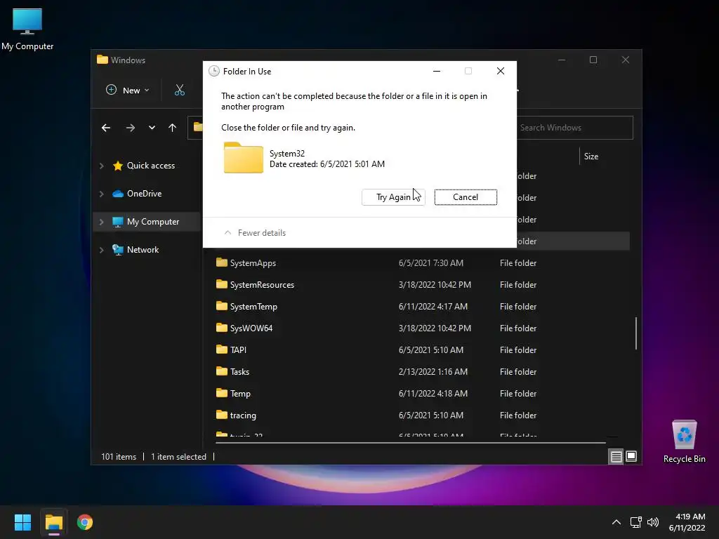The height and width of the screenshot is (539, 719).
Task: Click the Folder In Use title icon
Action: [x=213, y=71]
